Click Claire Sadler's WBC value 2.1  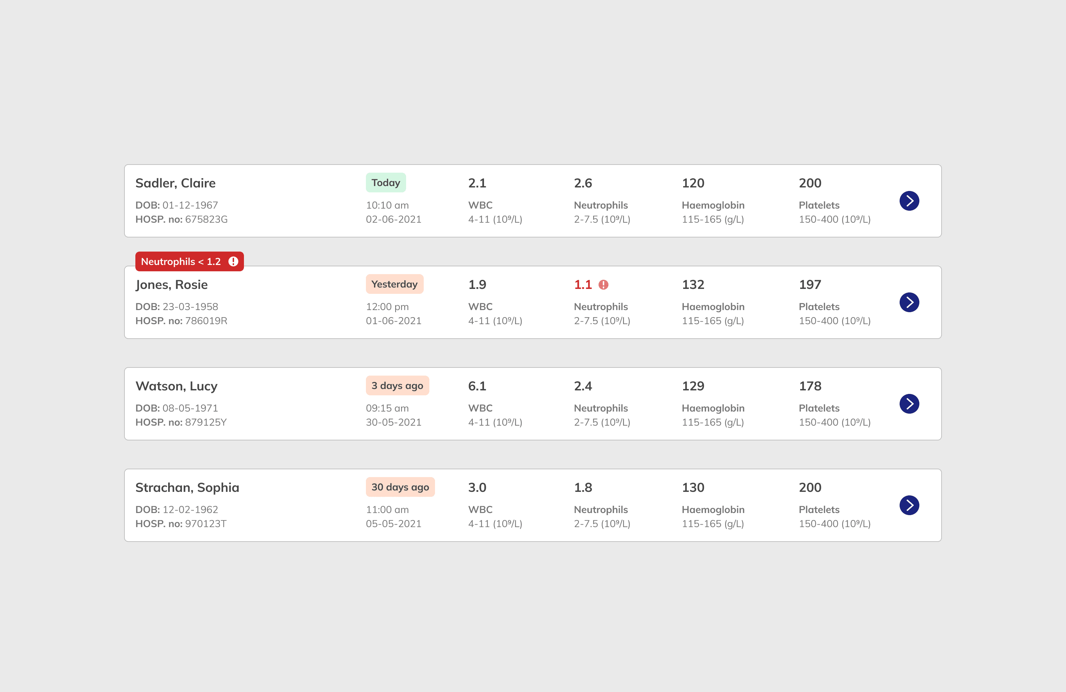coord(477,183)
